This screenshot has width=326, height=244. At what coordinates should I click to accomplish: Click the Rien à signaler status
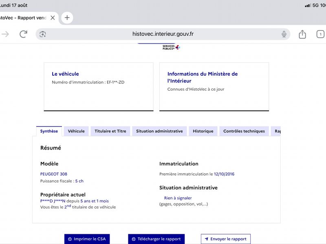[178, 198]
